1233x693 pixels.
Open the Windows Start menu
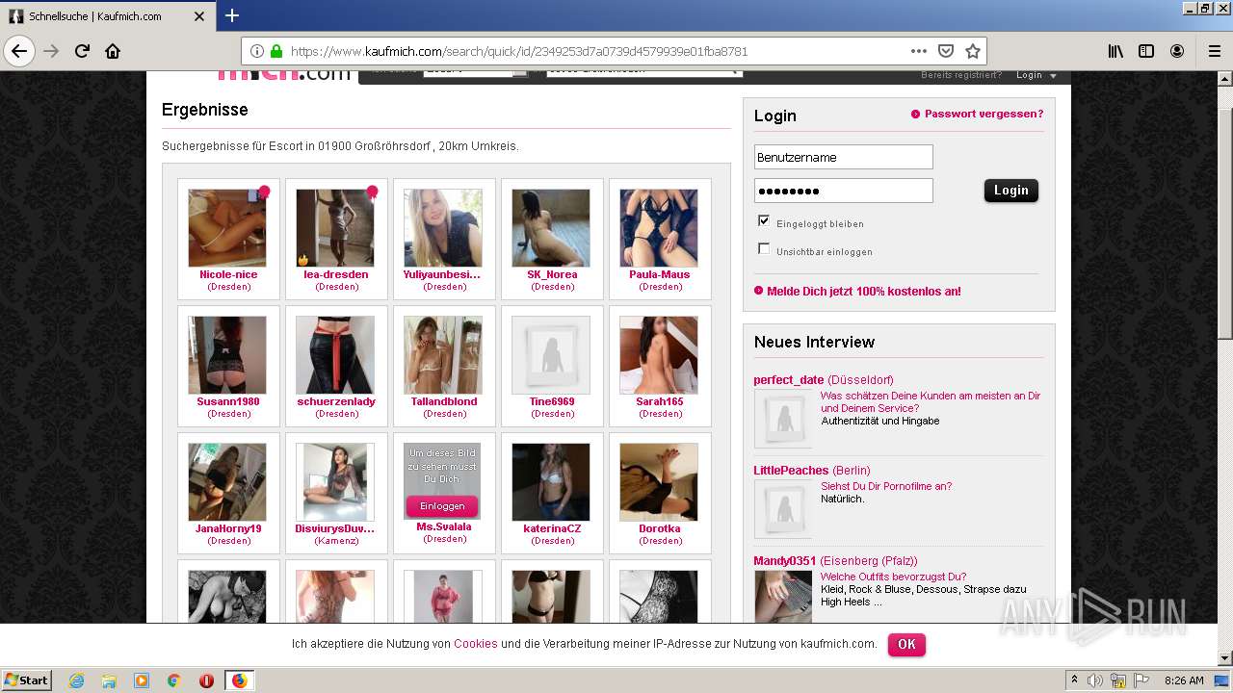tap(27, 680)
